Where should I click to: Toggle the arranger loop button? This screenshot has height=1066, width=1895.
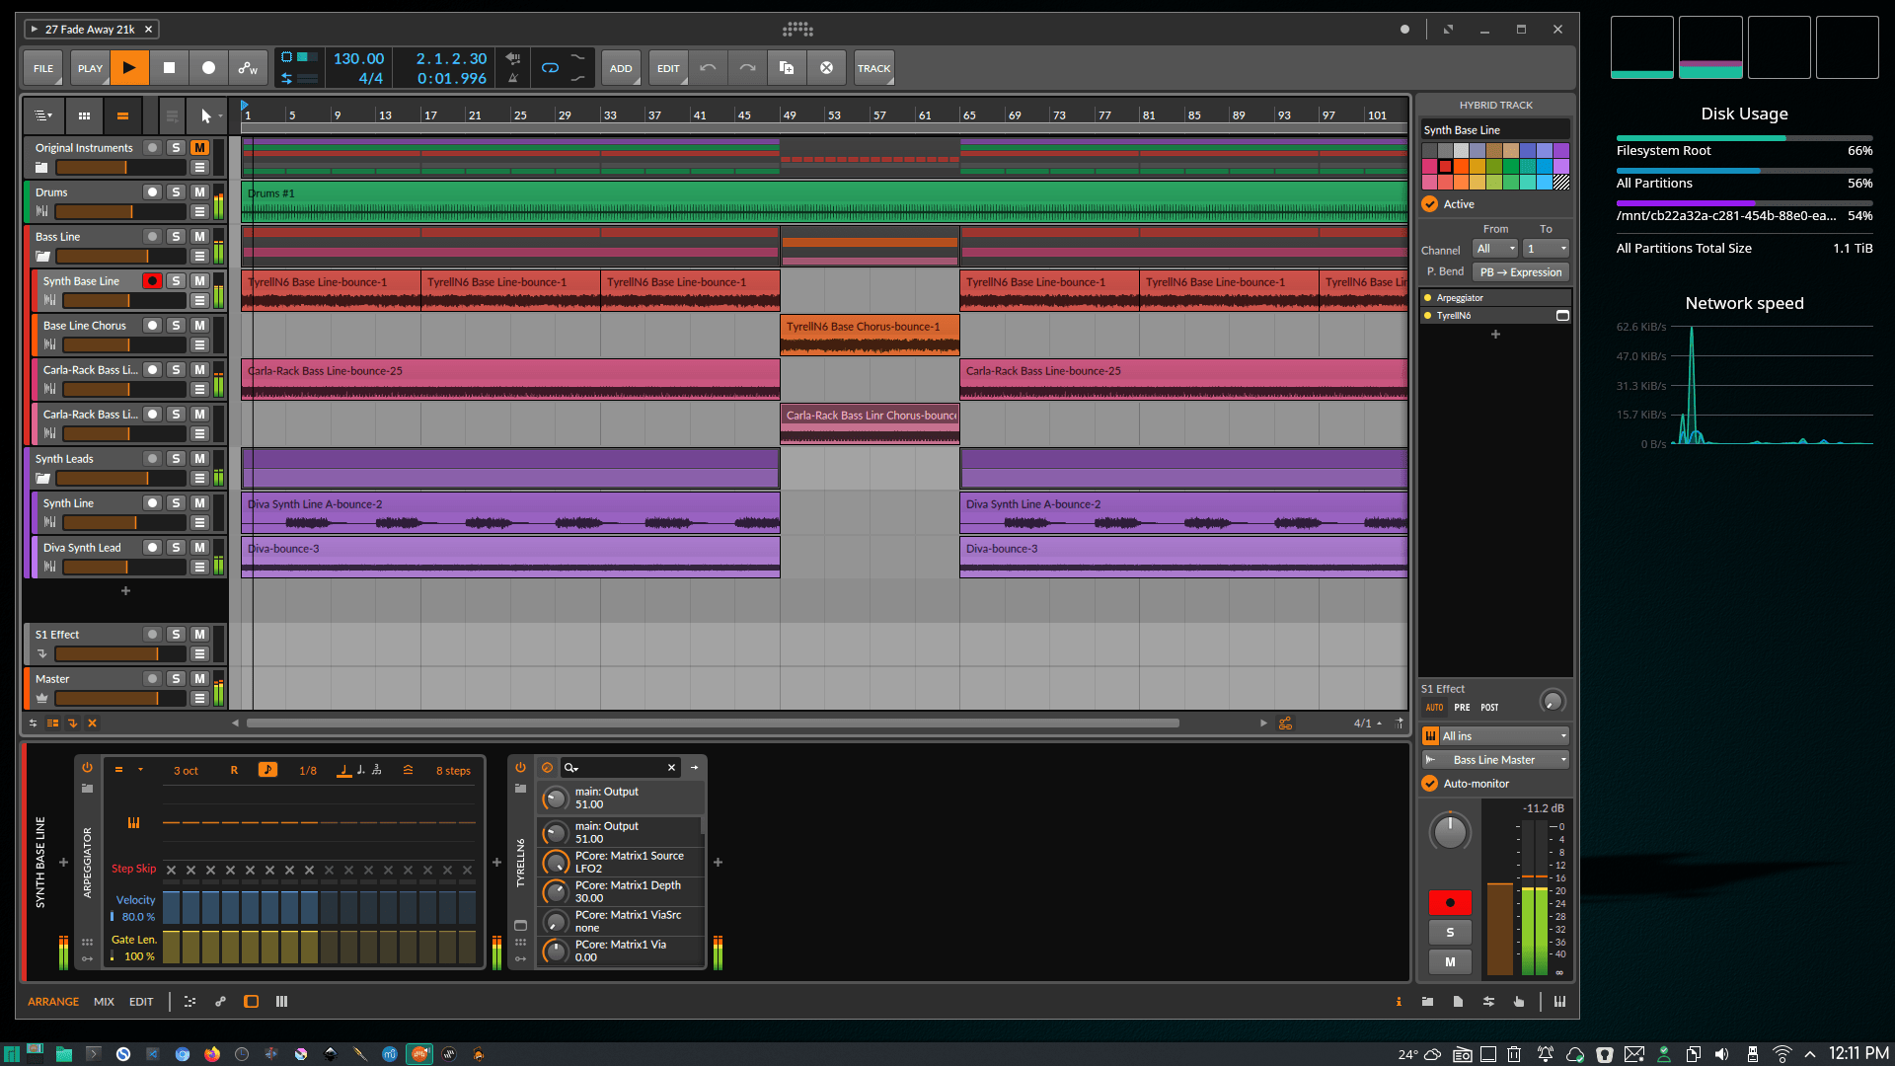pos(550,68)
